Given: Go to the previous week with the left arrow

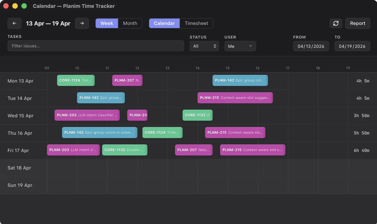Looking at the screenshot, I should point(14,23).
